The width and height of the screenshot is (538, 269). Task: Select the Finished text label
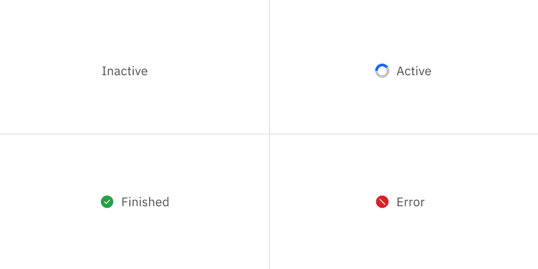point(145,202)
